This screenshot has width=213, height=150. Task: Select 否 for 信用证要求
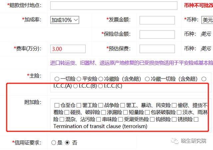[67, 143]
